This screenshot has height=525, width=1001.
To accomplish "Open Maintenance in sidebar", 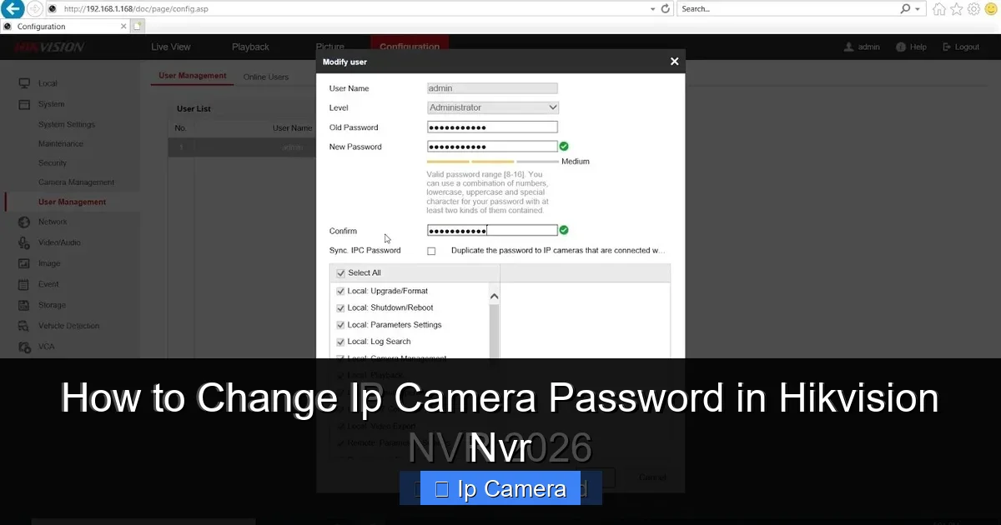I will tap(61, 144).
